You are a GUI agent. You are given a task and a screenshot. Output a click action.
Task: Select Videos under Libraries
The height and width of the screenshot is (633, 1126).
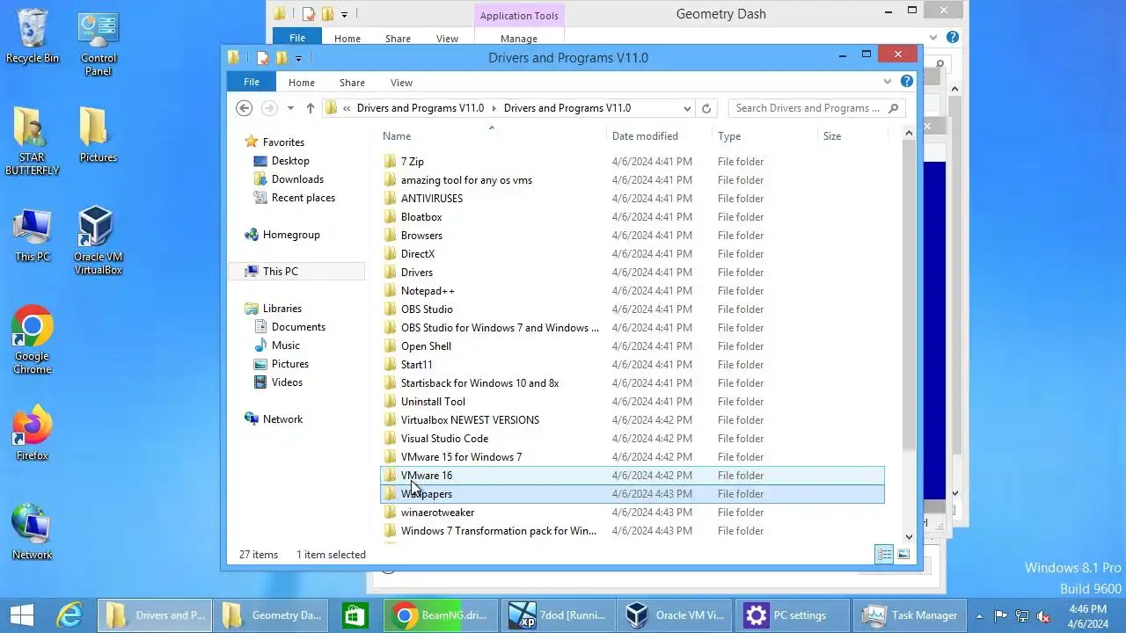pyautogui.click(x=287, y=382)
